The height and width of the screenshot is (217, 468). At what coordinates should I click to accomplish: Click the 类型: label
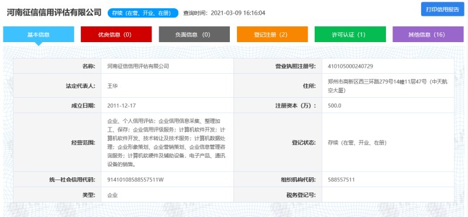89,195
